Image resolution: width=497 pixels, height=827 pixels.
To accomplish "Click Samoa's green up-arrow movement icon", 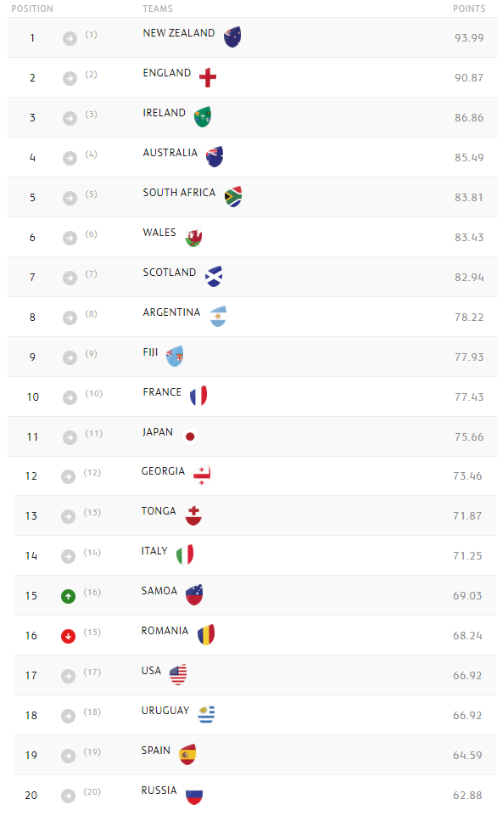I will point(69,597).
